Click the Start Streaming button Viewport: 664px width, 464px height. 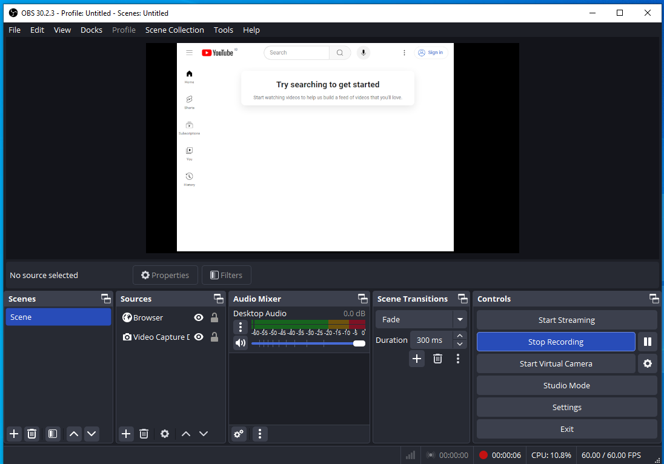[x=566, y=320]
